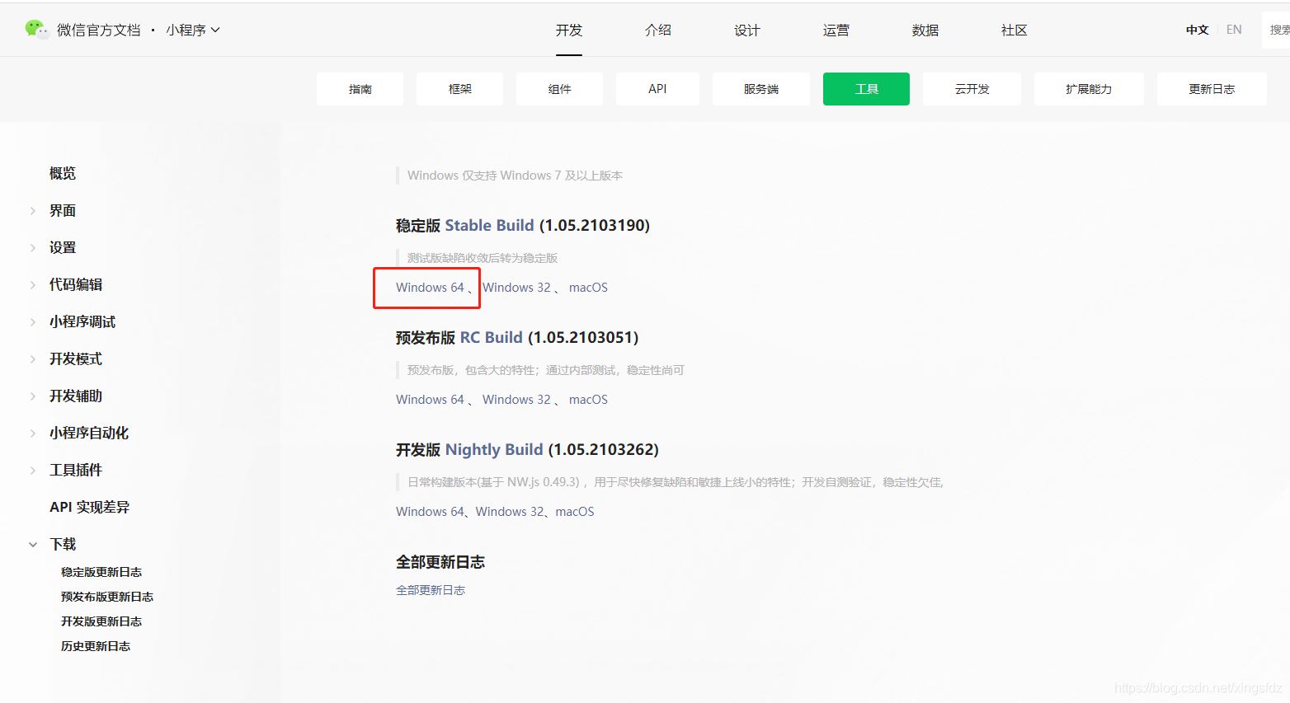
Task: Open the 社区 top navigation tab
Action: [x=1014, y=30]
